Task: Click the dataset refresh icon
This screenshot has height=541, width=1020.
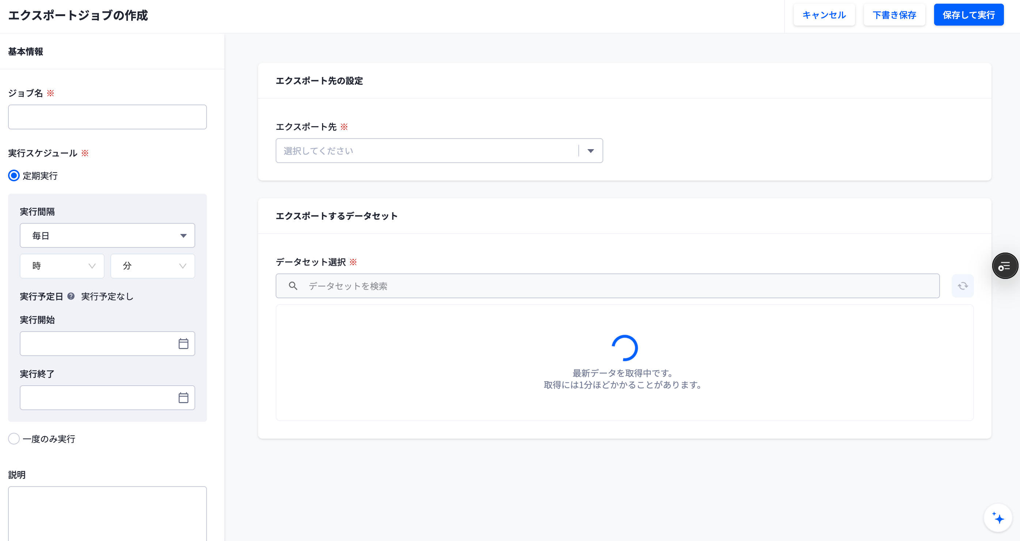Action: (x=963, y=286)
